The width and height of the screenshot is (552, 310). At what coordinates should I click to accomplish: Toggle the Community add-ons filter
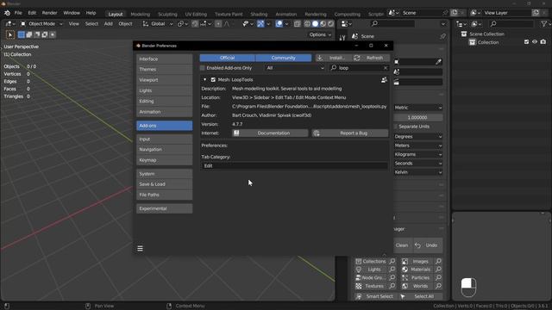[x=284, y=58]
